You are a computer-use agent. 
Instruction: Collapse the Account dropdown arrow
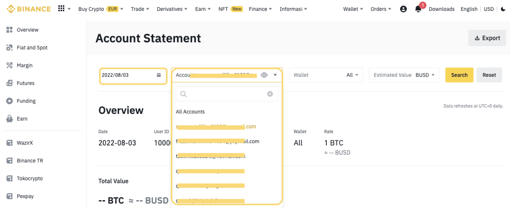tap(275, 75)
